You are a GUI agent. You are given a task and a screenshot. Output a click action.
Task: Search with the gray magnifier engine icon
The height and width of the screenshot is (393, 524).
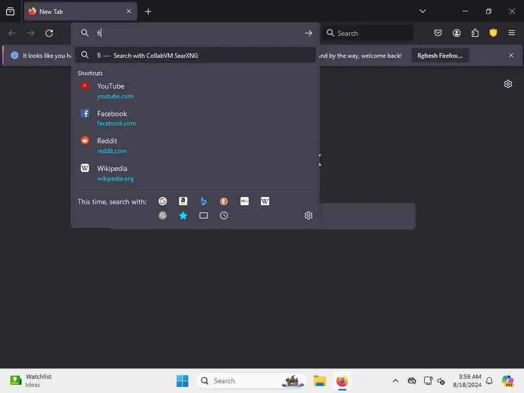point(163,215)
